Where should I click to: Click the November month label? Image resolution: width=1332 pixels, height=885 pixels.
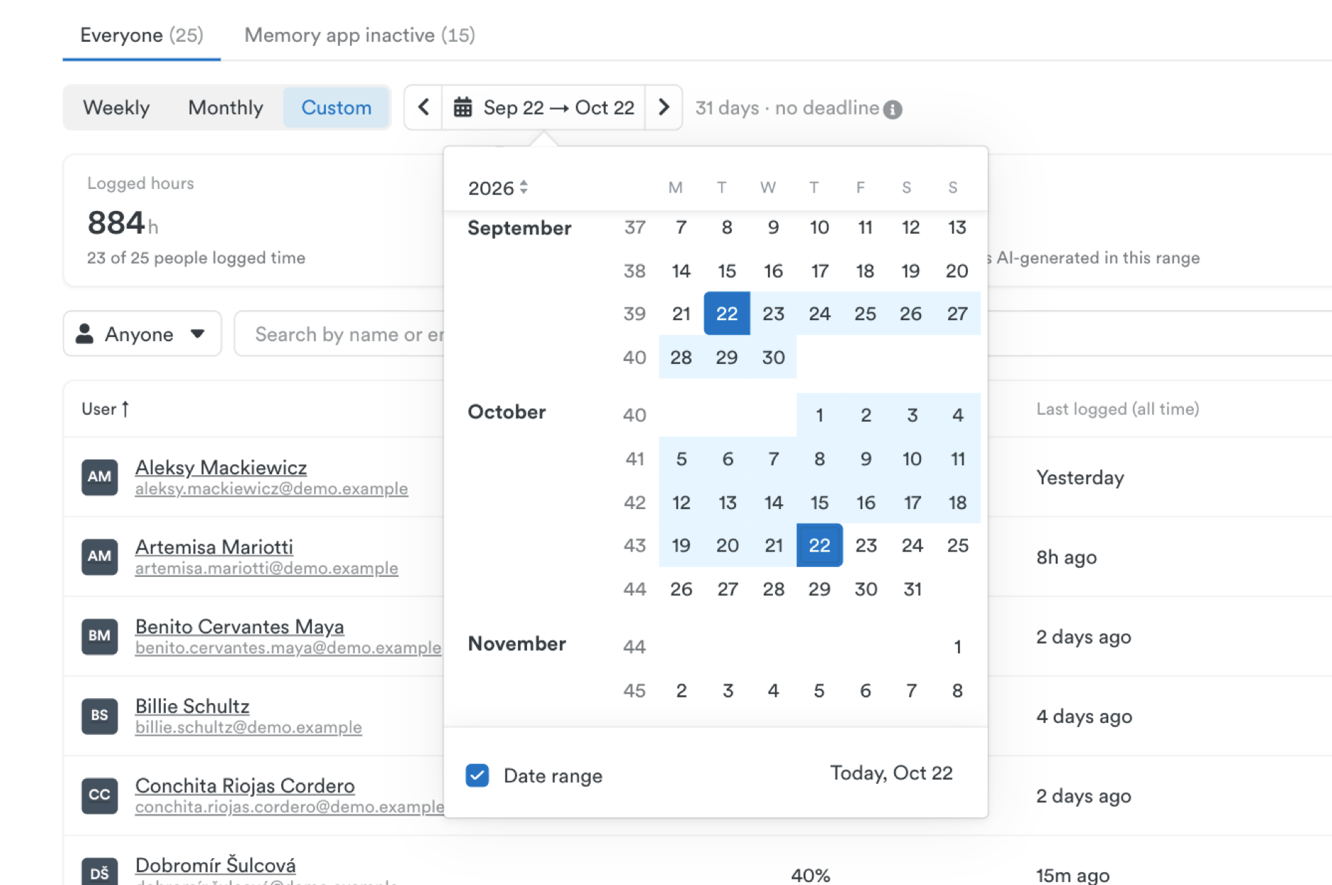pyautogui.click(x=517, y=644)
